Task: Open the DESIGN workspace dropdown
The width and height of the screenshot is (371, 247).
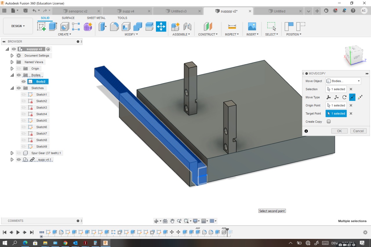Action: coord(18,26)
